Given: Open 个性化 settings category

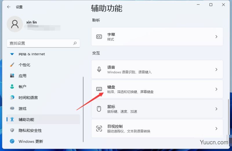Looking at the screenshot, I should click(x=43, y=65).
